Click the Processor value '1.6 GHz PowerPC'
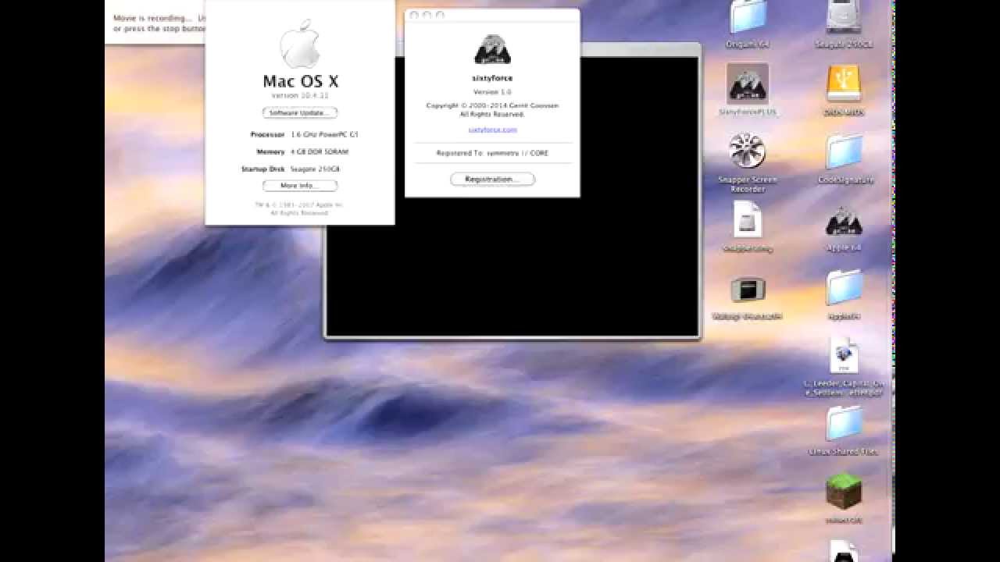This screenshot has height=562, width=1000. [324, 134]
